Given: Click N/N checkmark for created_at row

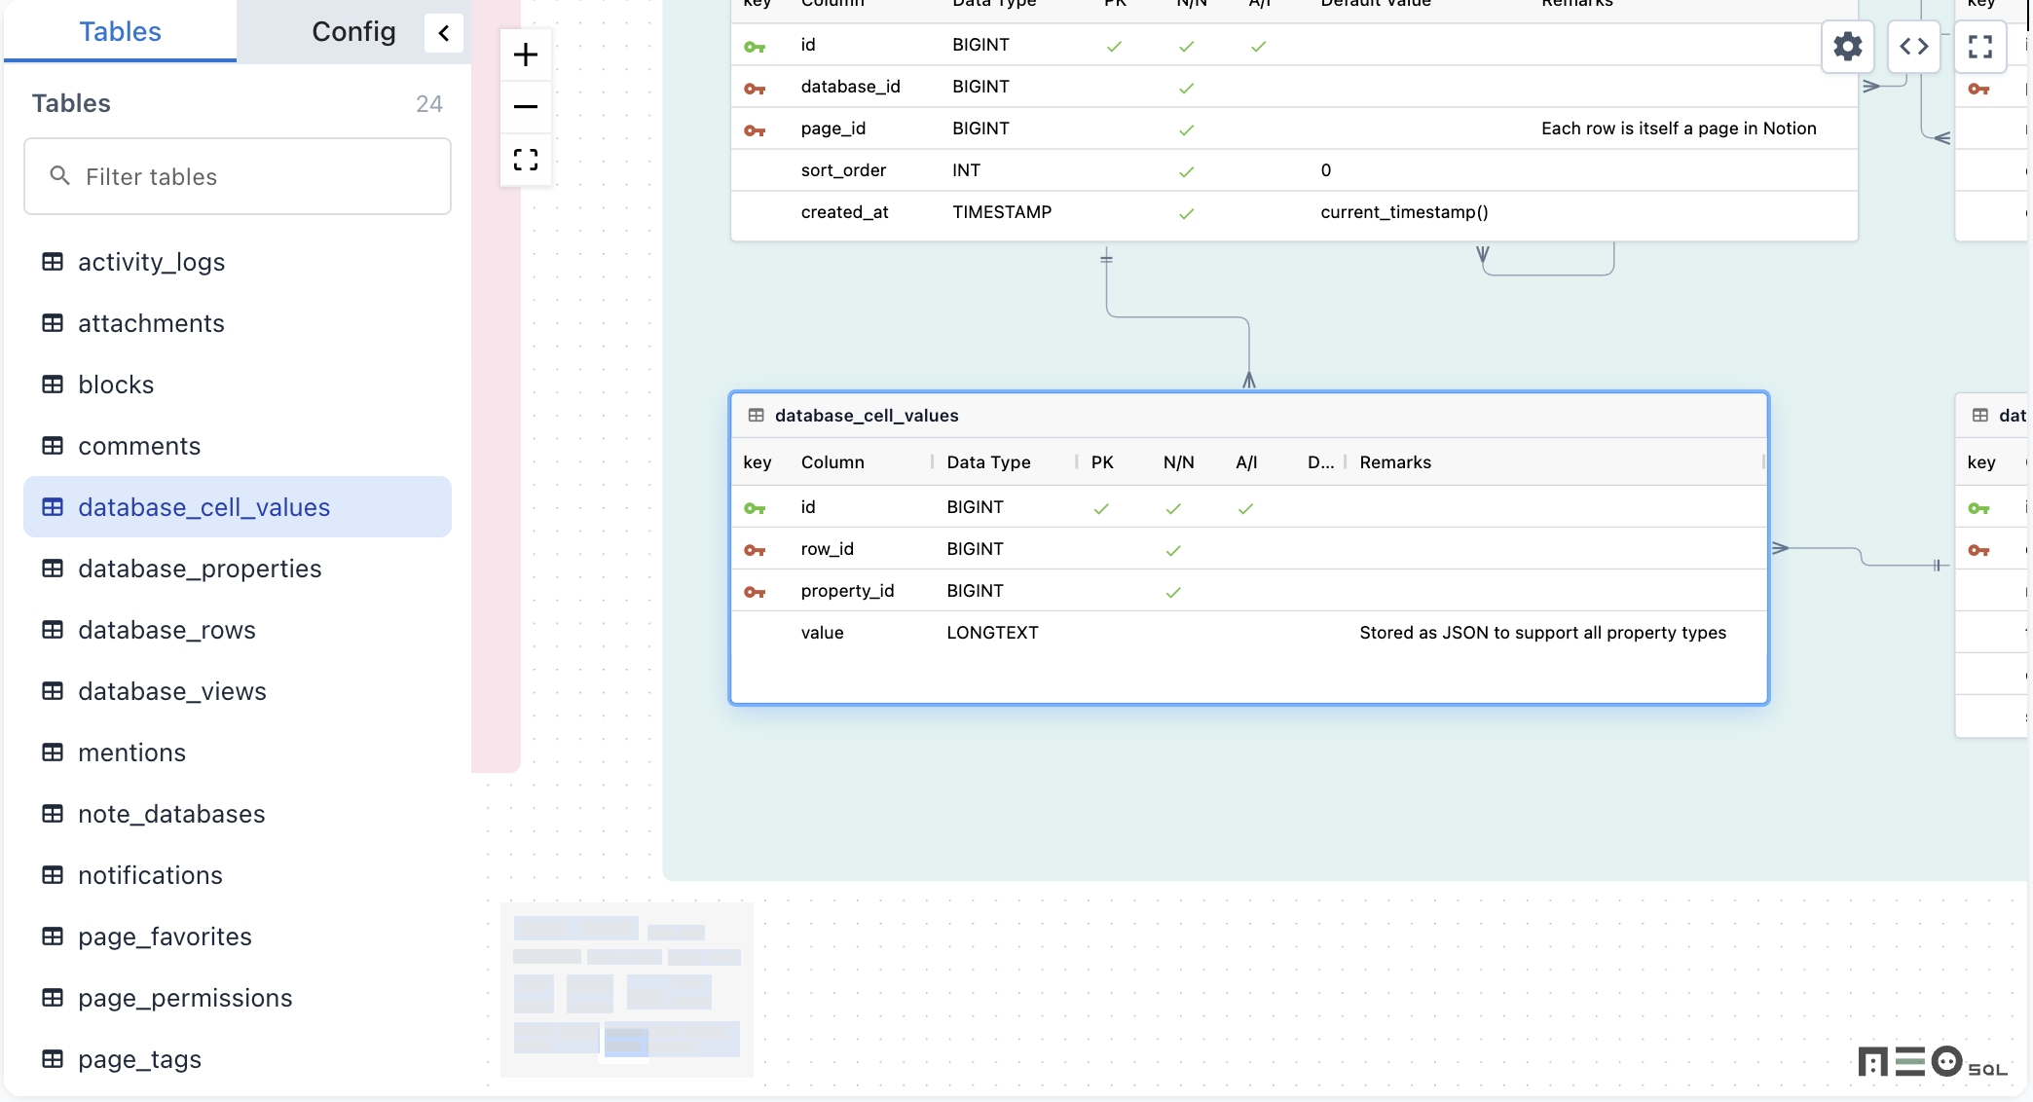Looking at the screenshot, I should point(1186,213).
